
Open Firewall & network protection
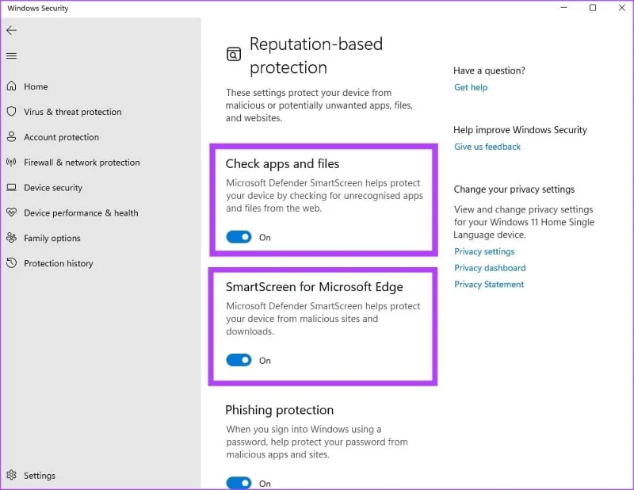pyautogui.click(x=82, y=163)
